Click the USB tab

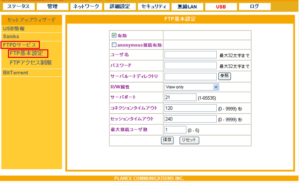click(x=221, y=6)
